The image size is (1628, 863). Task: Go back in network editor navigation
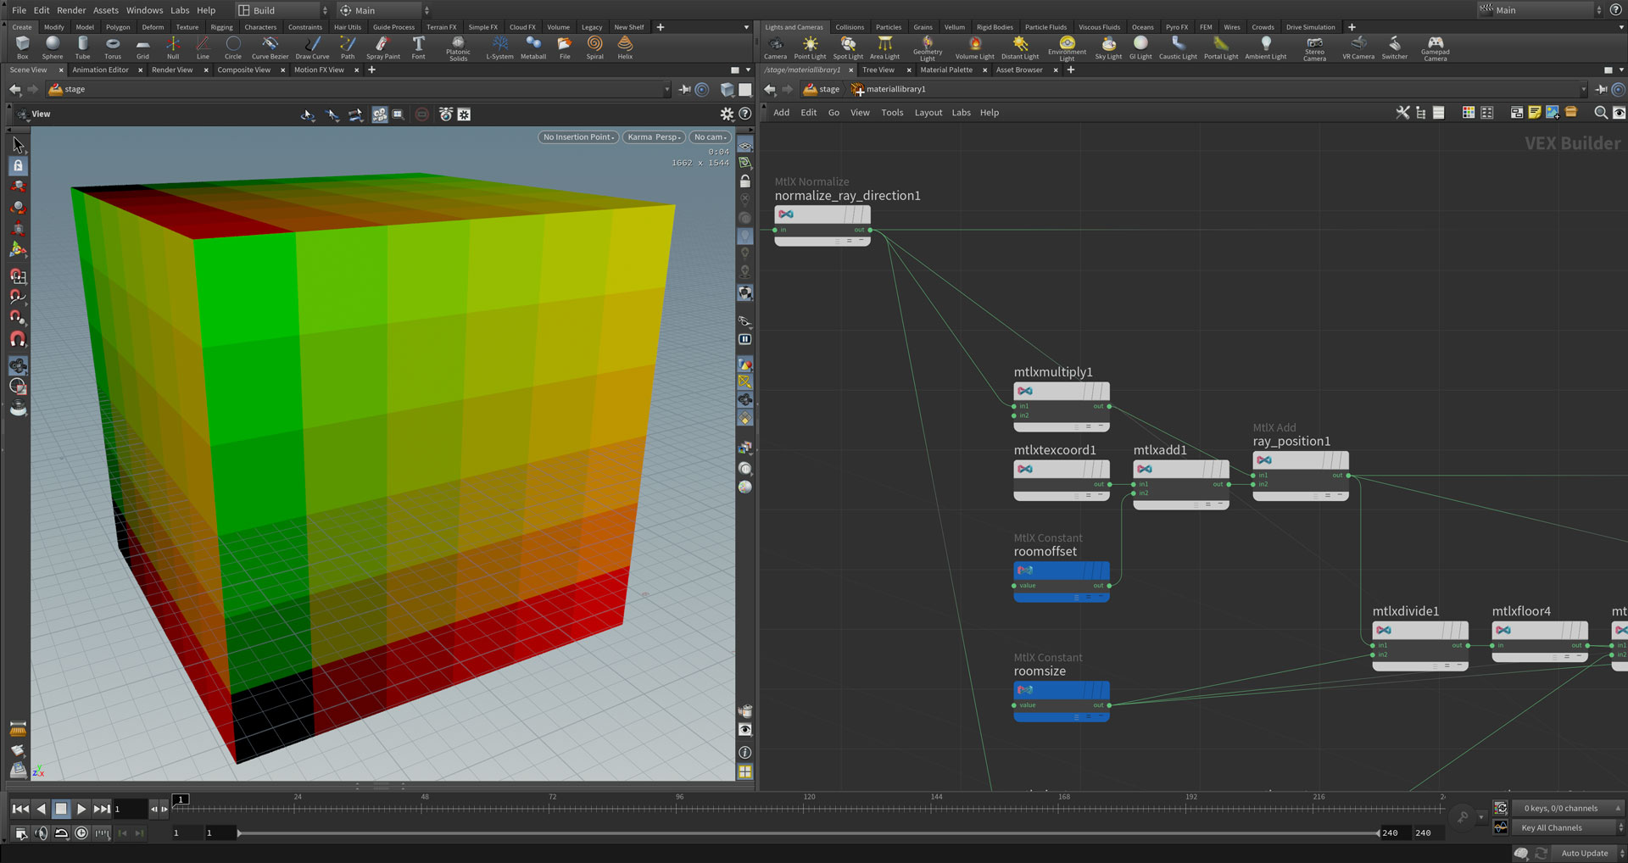[x=770, y=89]
